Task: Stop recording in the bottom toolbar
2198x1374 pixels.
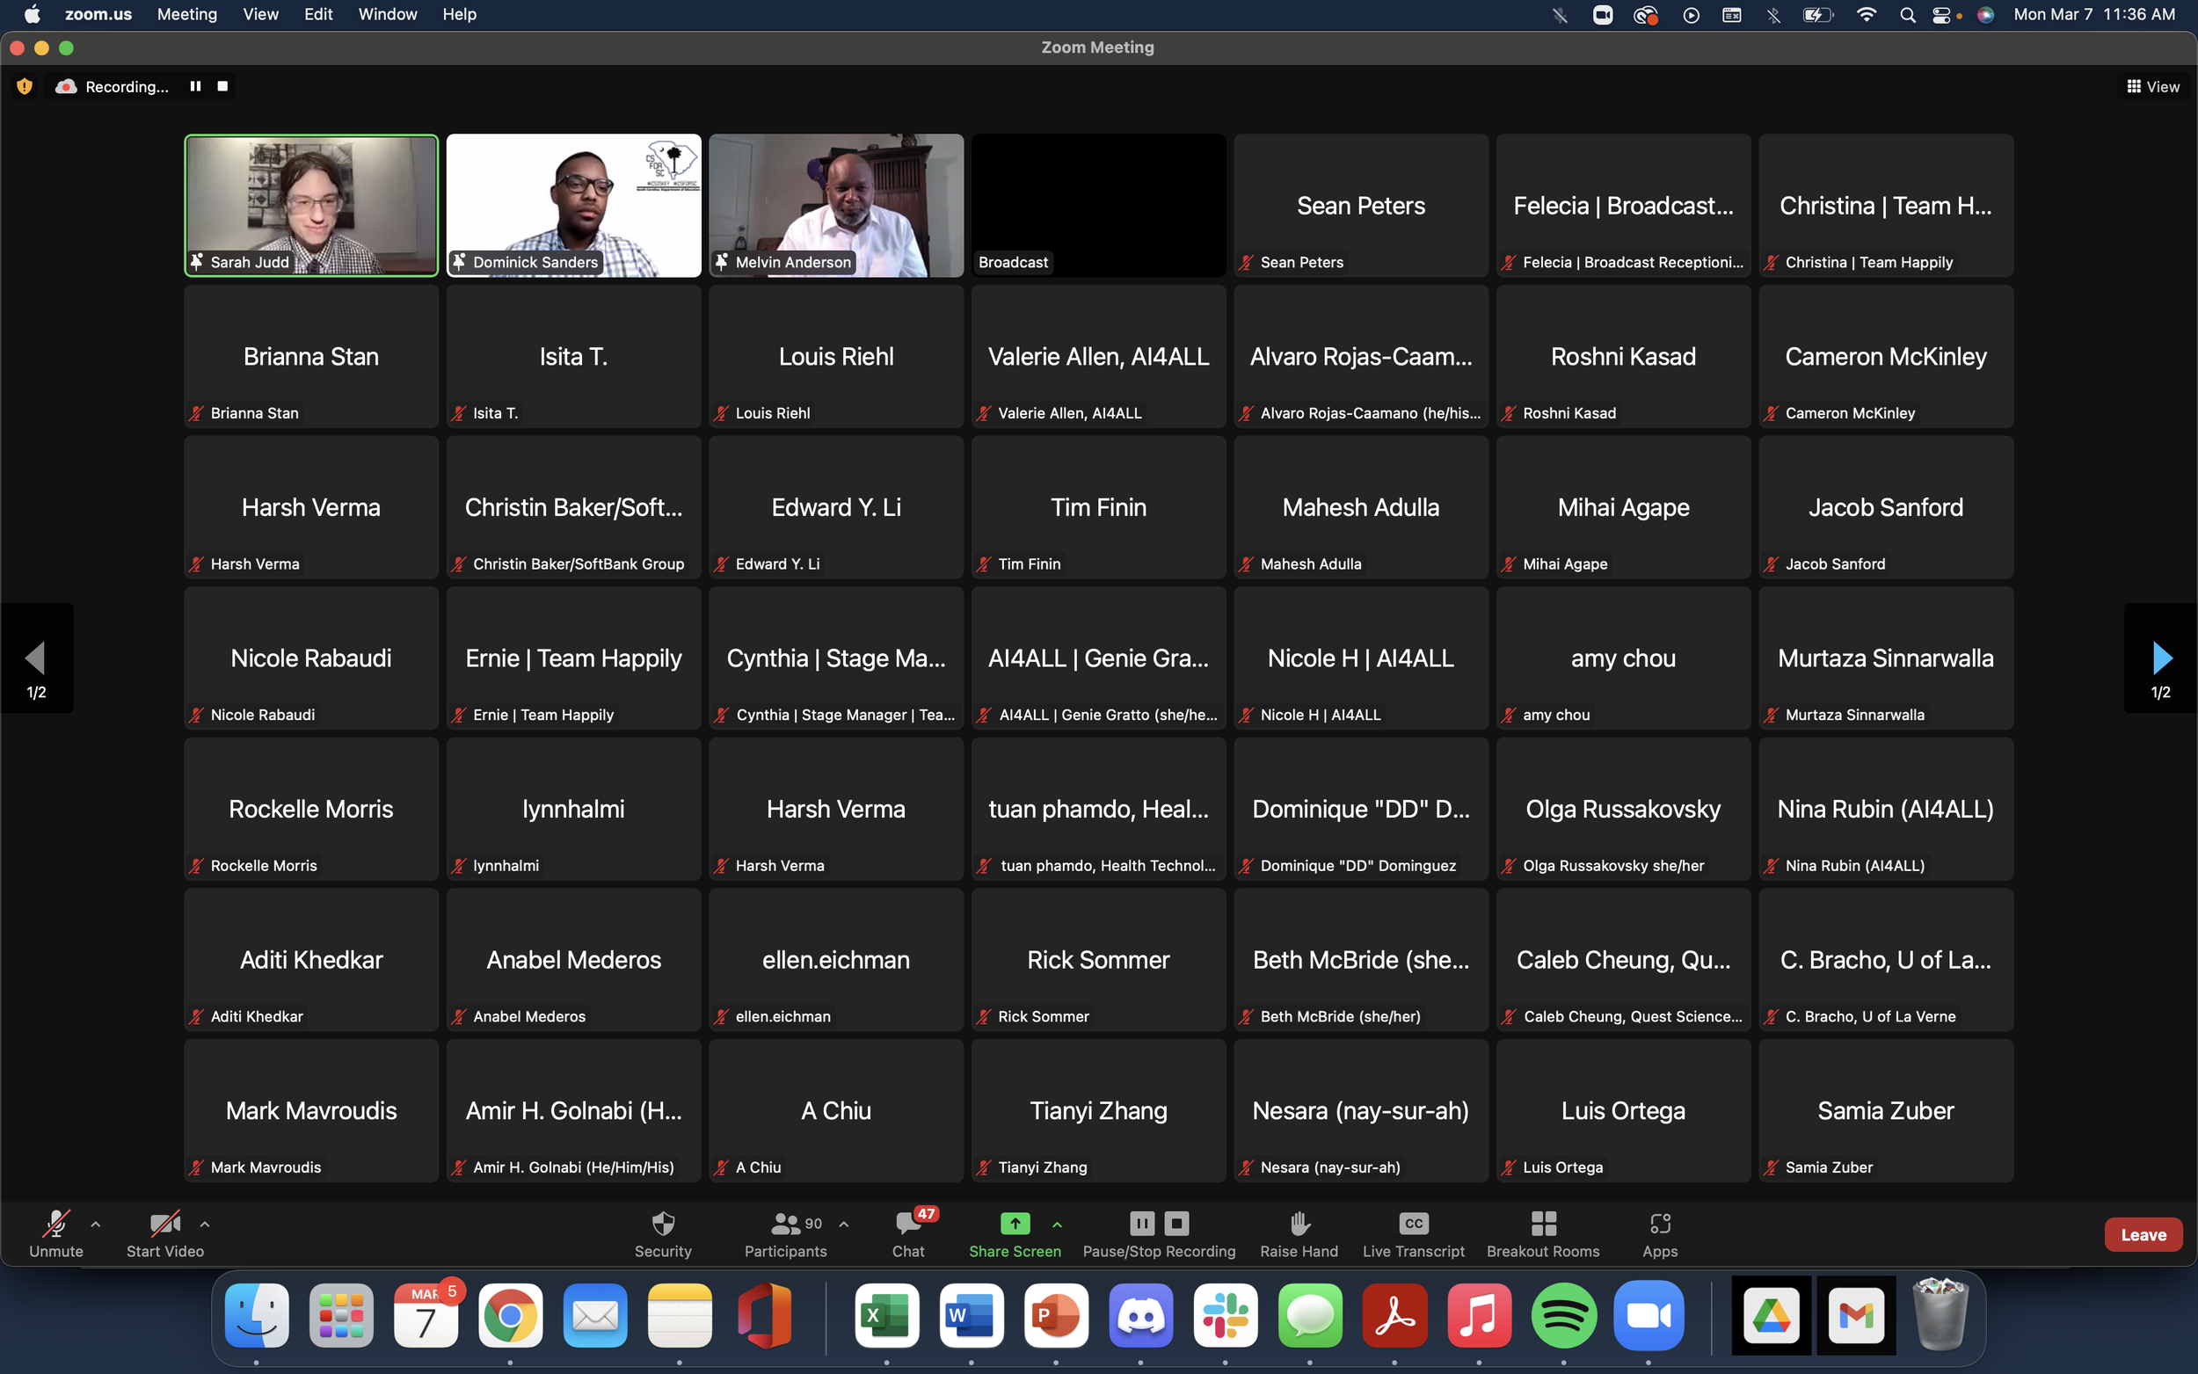Action: tap(1176, 1223)
